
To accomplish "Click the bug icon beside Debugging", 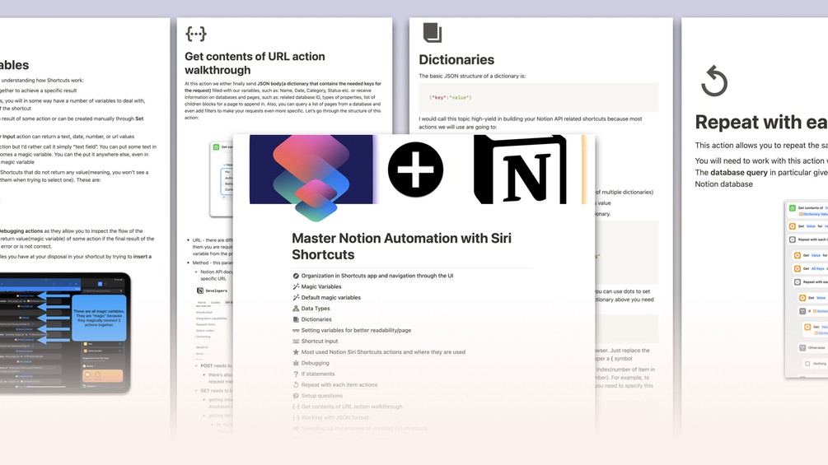I will [296, 363].
